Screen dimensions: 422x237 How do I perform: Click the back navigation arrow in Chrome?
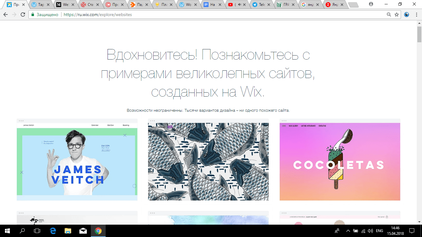[x=6, y=14]
